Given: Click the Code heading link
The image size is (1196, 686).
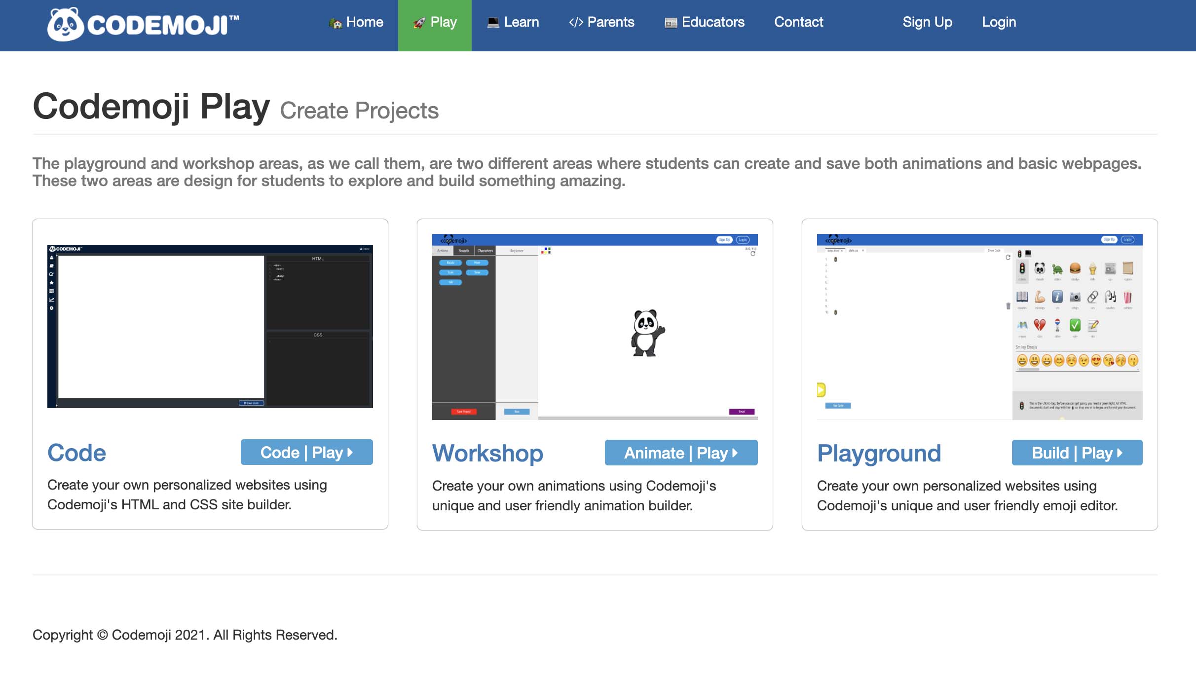Looking at the screenshot, I should pyautogui.click(x=77, y=453).
